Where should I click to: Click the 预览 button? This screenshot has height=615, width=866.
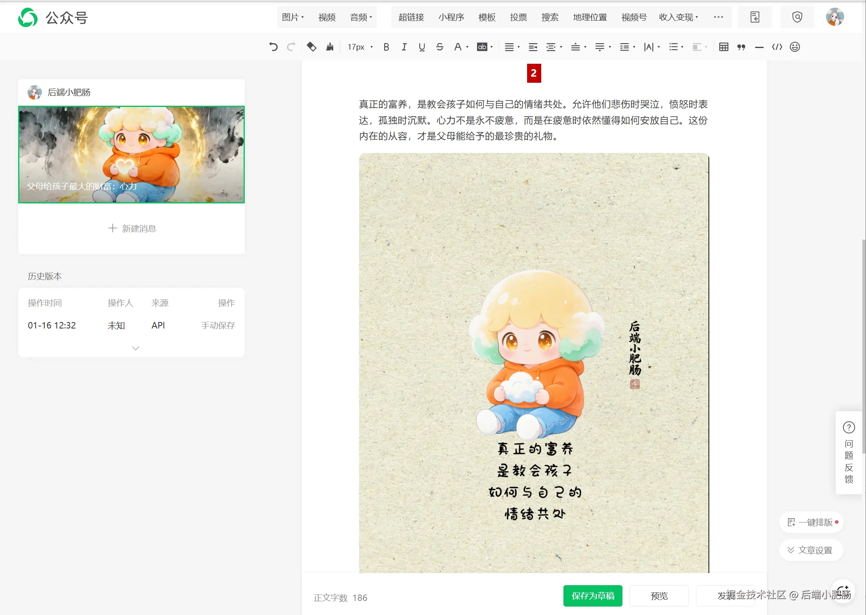coord(659,596)
